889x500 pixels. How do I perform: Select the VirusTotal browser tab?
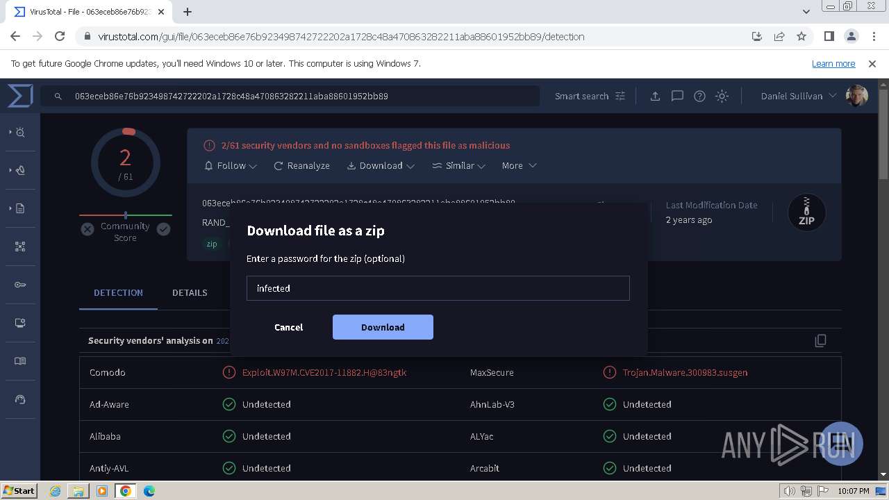(90, 12)
